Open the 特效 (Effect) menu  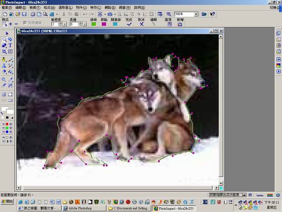95,8
